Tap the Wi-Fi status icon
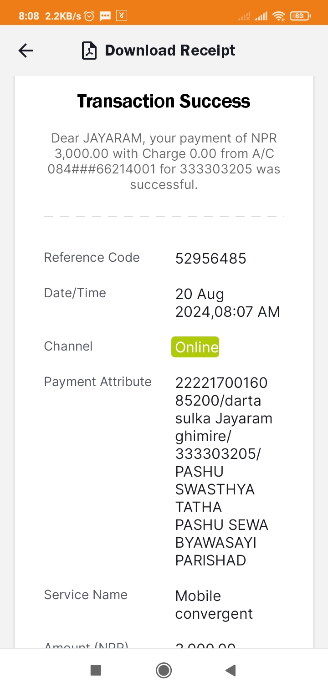The height and width of the screenshot is (692, 328). [x=278, y=16]
